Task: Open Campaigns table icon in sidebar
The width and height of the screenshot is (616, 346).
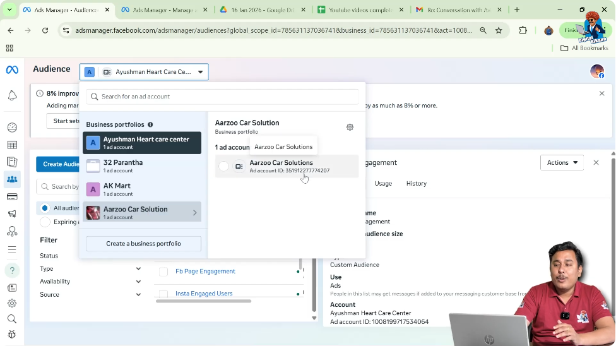Action: pos(12,145)
